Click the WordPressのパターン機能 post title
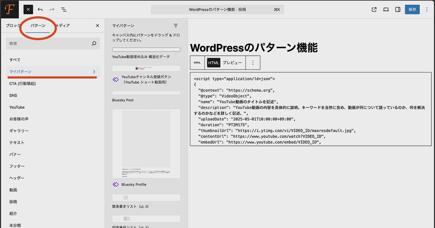The width and height of the screenshot is (435, 228). [x=254, y=48]
